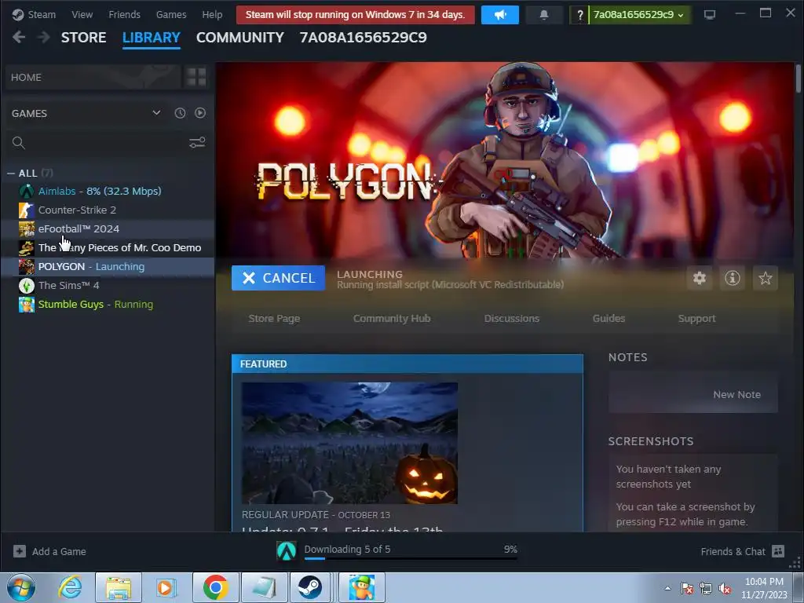Open Internet Explorer from taskbar

(70, 587)
